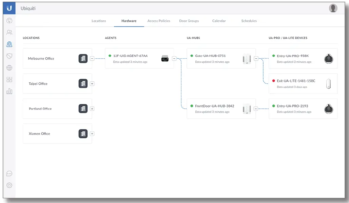349x203 pixels.
Task: Click the 12F-UID AGENT green status dot
Action: click(x=110, y=56)
